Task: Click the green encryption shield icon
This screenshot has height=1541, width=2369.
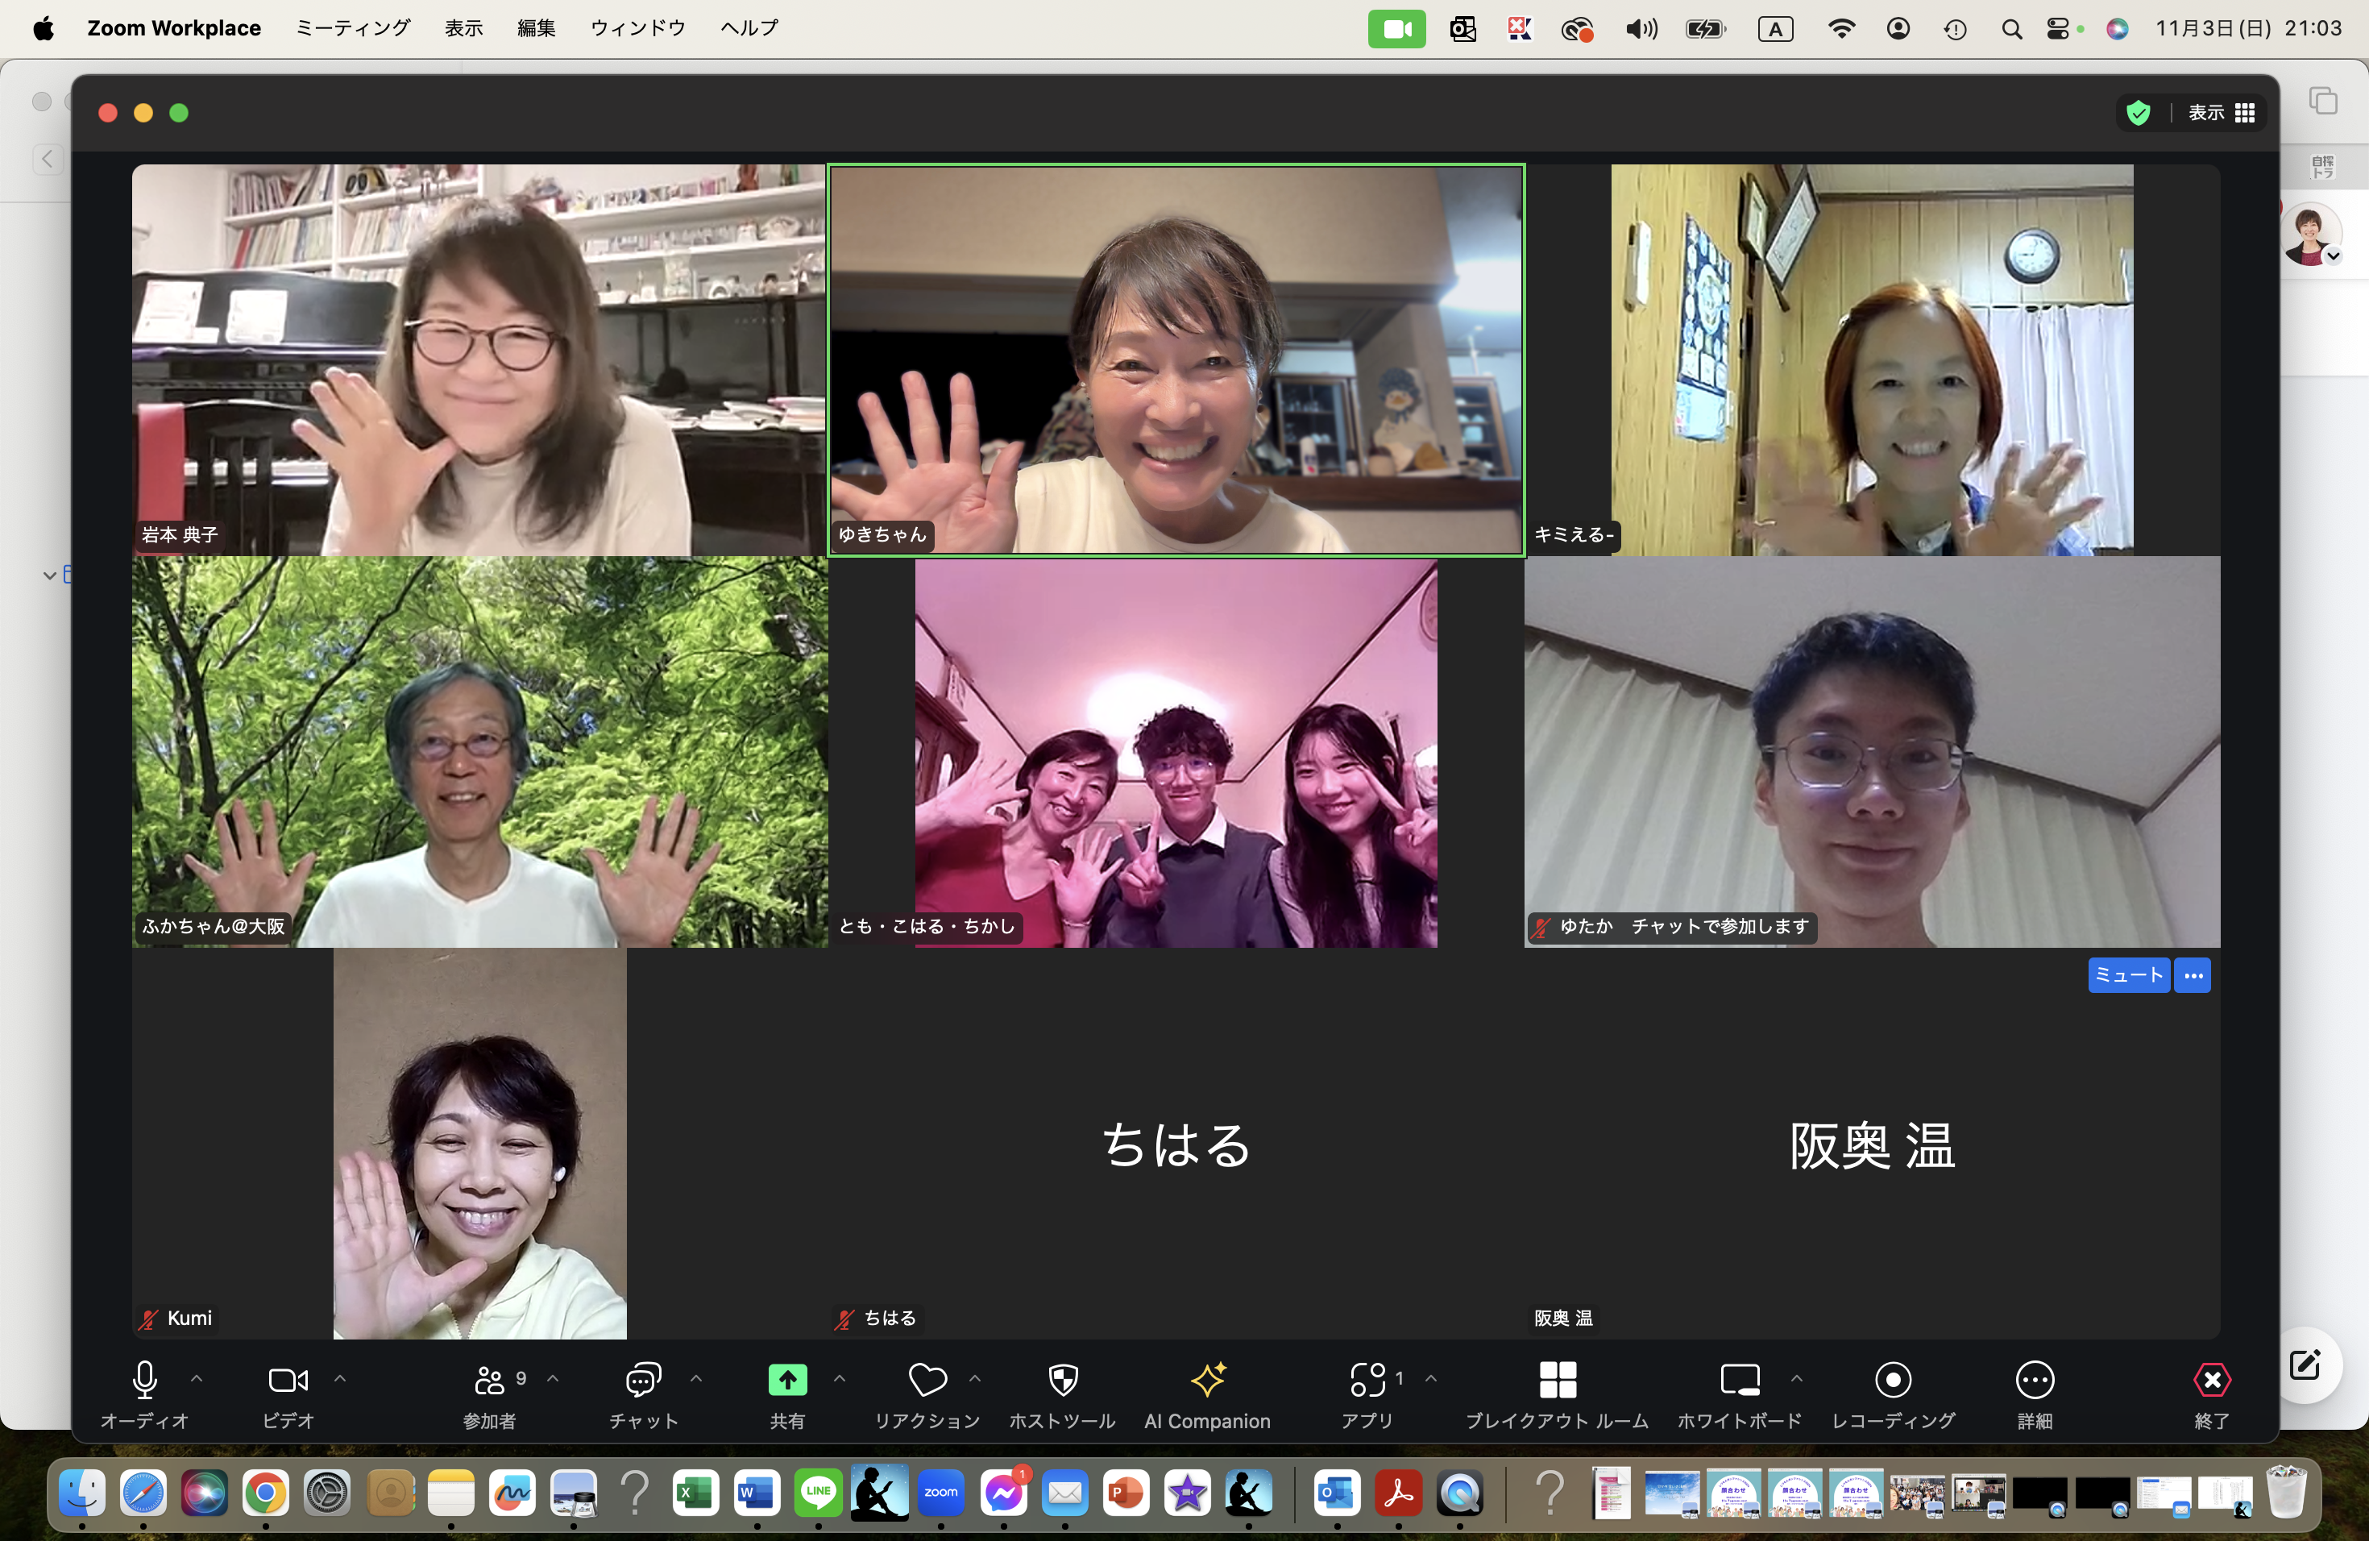Action: [x=2138, y=114]
